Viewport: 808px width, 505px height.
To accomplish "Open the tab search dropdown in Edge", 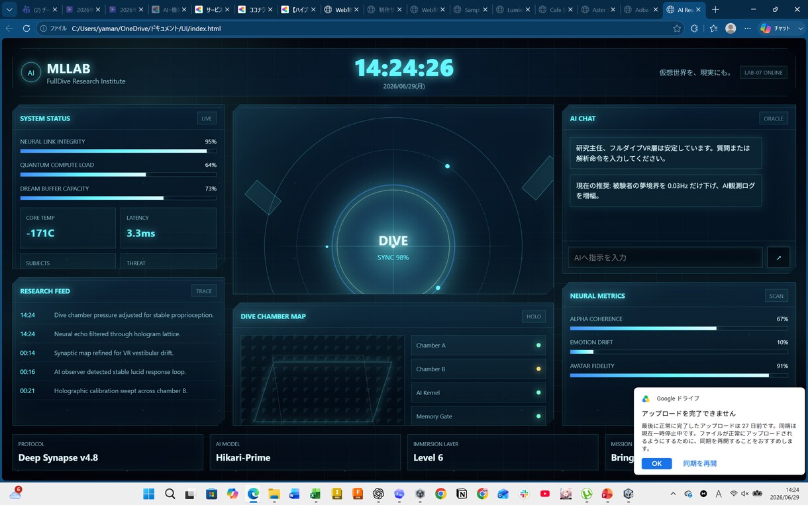I will (x=9, y=10).
